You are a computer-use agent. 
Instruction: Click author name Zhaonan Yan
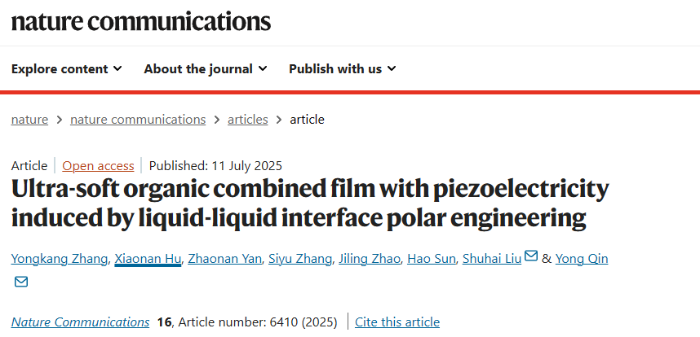(225, 259)
